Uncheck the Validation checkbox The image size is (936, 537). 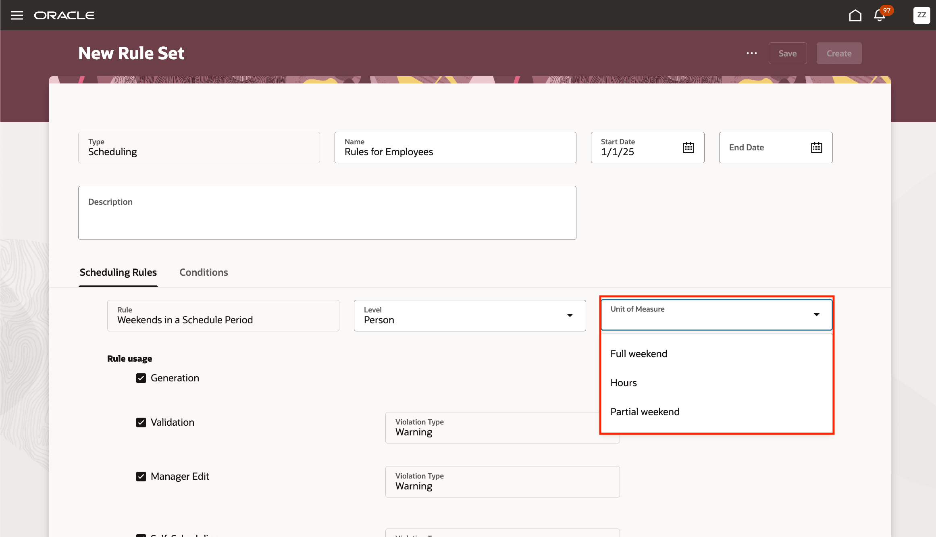point(141,423)
